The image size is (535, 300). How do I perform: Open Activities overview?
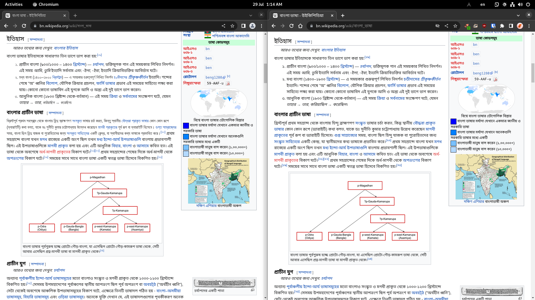click(x=14, y=4)
